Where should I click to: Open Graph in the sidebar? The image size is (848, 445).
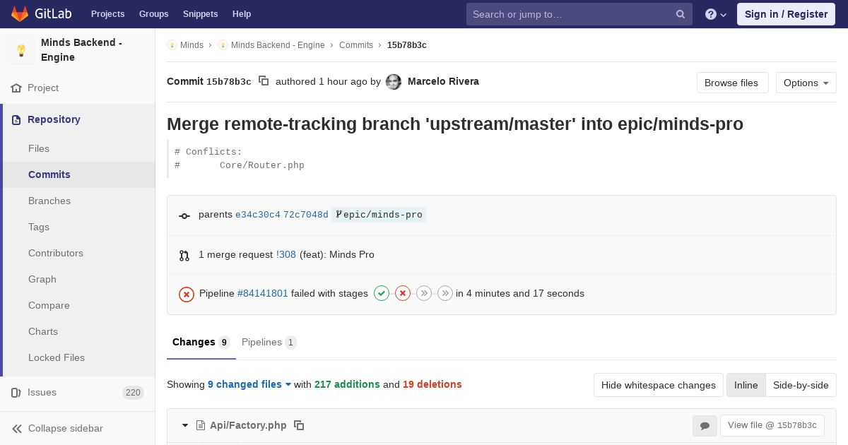(x=42, y=279)
